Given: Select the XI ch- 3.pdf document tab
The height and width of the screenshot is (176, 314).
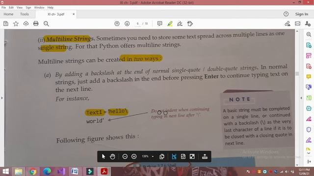Looking at the screenshot, I should (x=56, y=14).
